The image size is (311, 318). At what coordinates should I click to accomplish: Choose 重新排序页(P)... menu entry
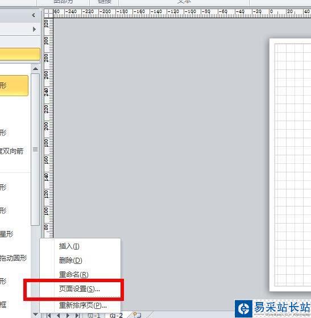coord(82,305)
